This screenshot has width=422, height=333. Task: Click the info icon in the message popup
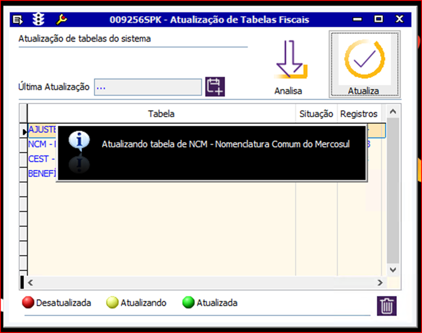point(79,141)
